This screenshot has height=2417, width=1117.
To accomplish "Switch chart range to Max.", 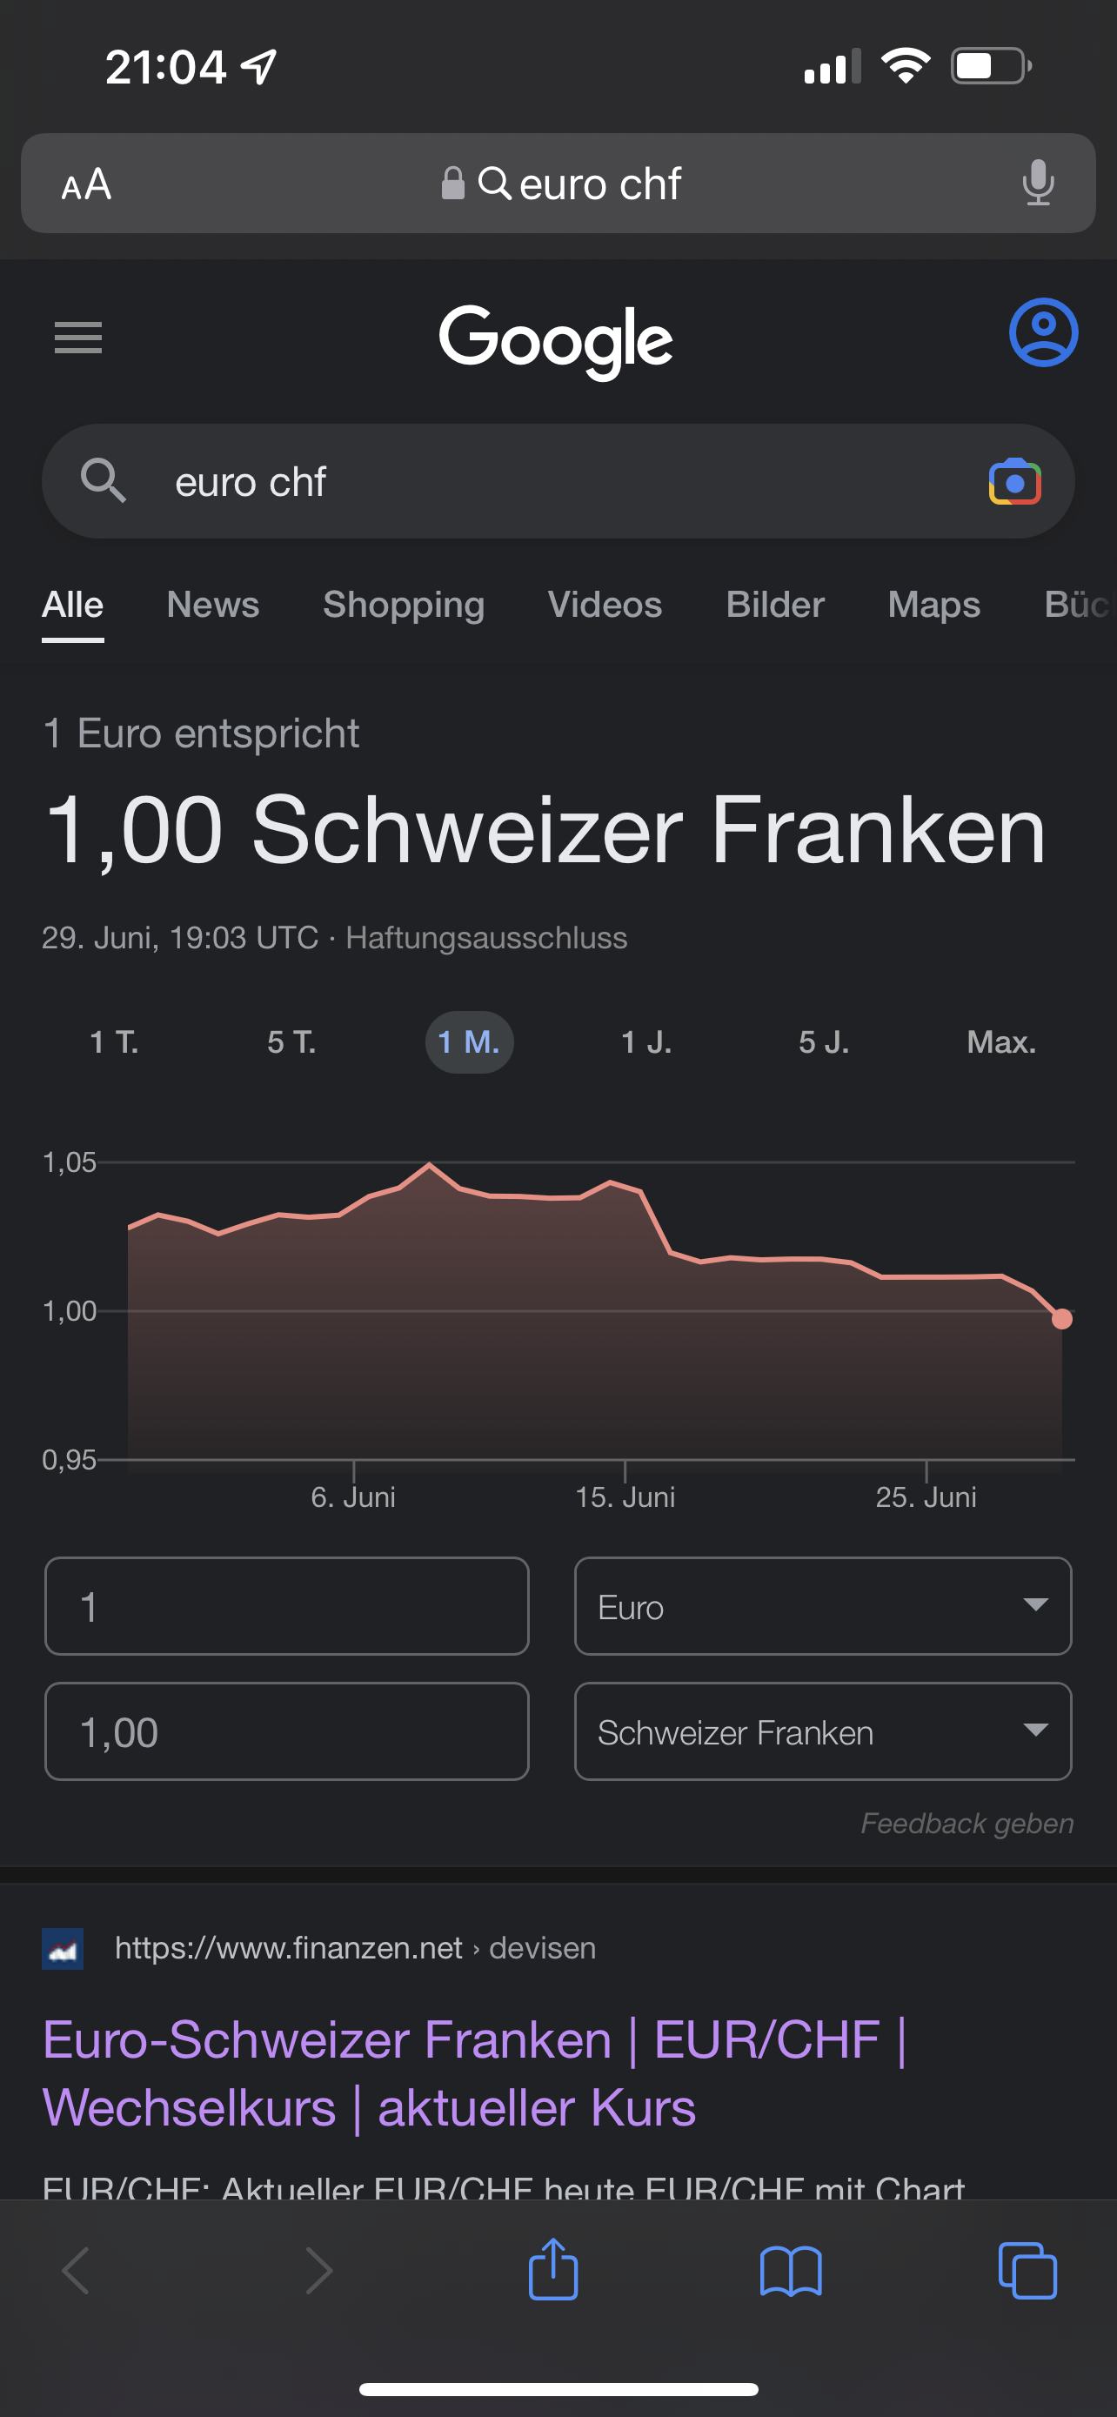I will [1000, 1042].
